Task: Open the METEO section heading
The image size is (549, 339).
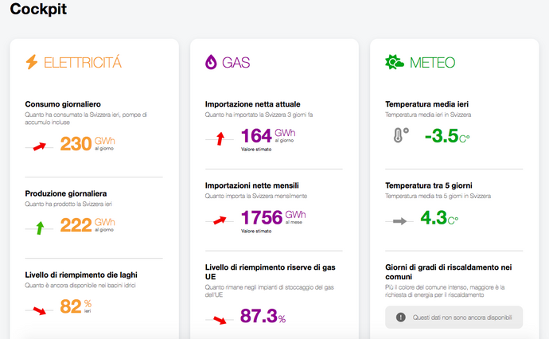Action: [432, 62]
